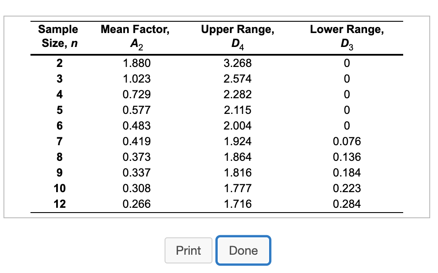Select mean factor 0.577

[136, 110]
